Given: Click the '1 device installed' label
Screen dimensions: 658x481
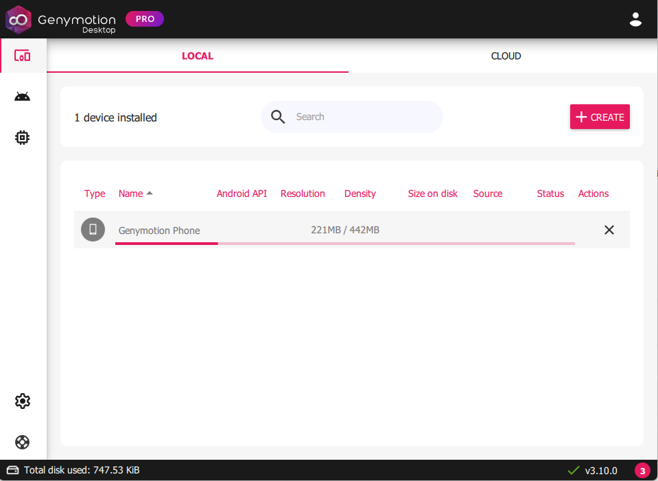Looking at the screenshot, I should click(115, 117).
